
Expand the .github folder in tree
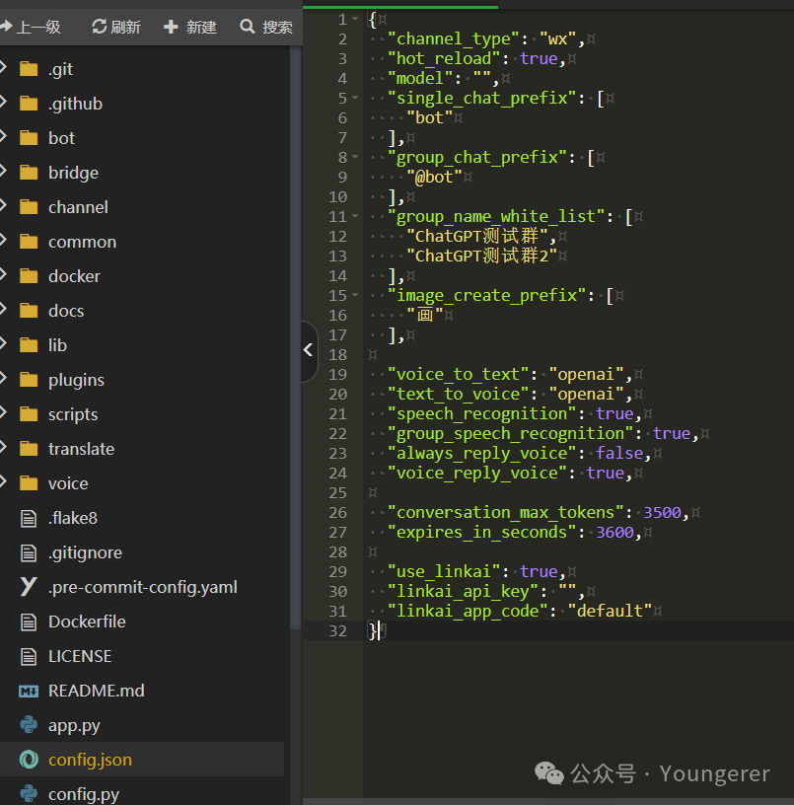[x=4, y=104]
